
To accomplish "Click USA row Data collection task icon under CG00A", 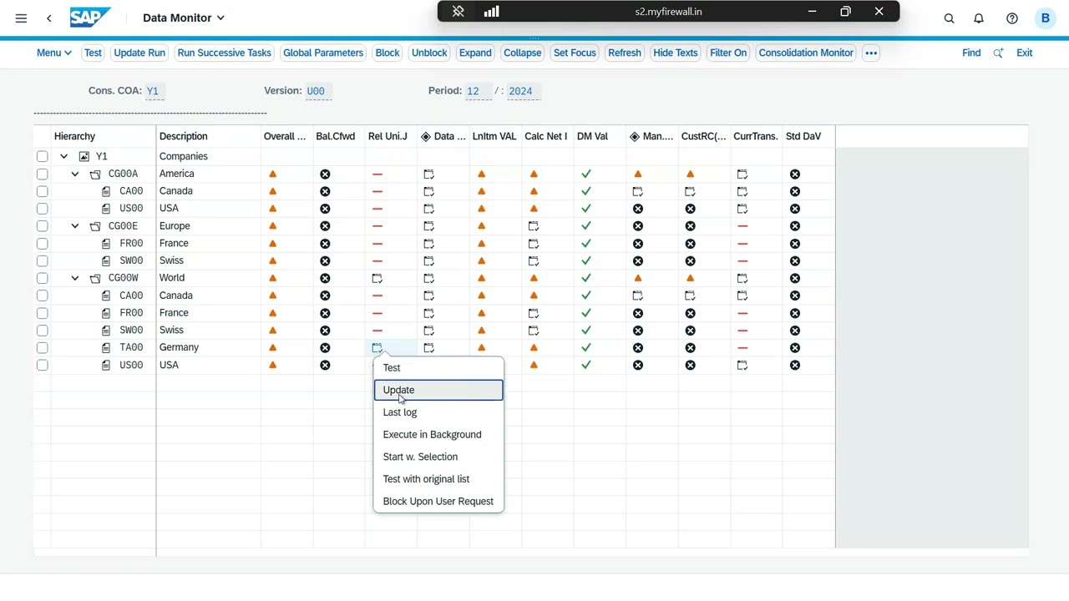I will (429, 209).
